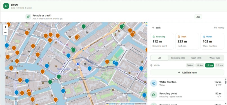The image size is (227, 105).
Task: Click the 'Bins, recycling & water' subtitle
Action: pos(21,8)
